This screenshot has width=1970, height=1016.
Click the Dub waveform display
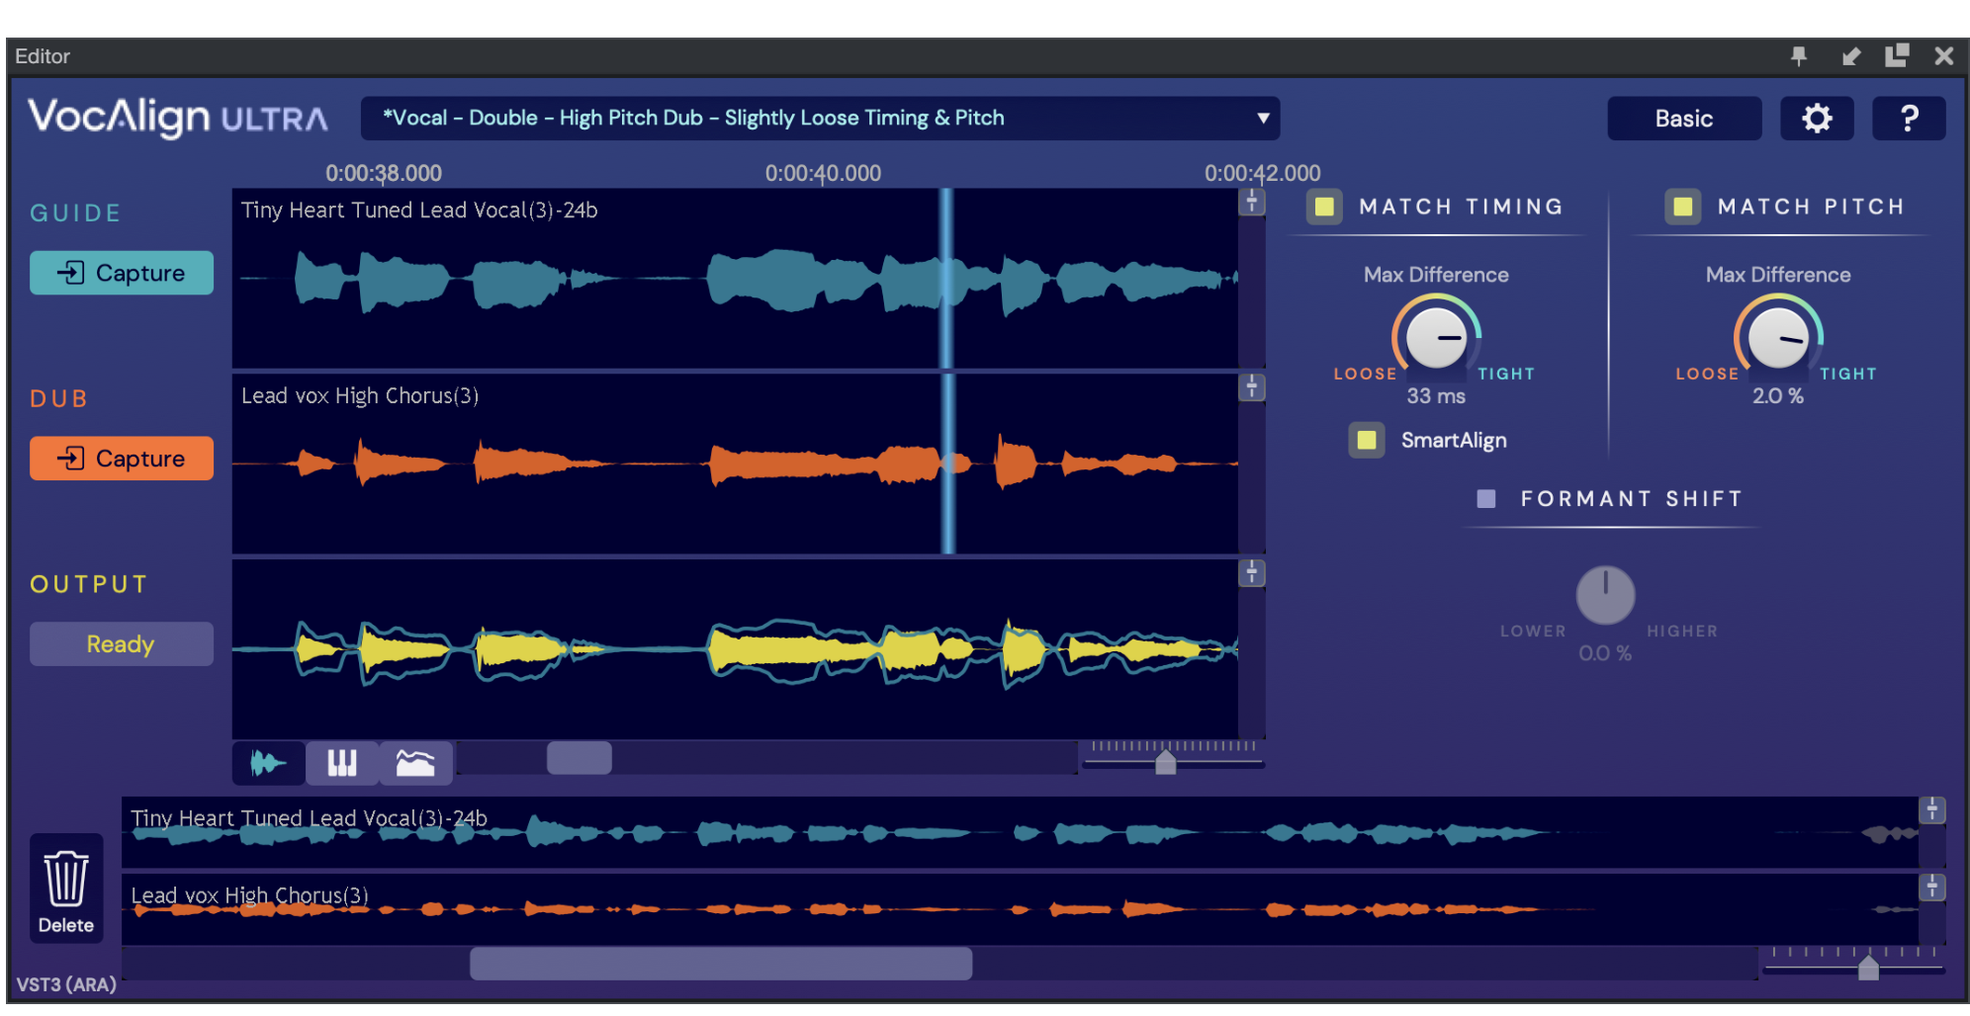coord(735,464)
